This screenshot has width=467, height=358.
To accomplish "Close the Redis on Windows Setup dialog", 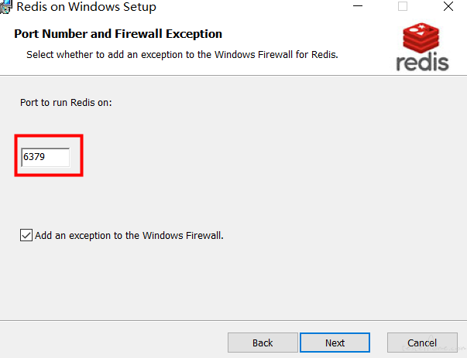I will (x=448, y=6).
